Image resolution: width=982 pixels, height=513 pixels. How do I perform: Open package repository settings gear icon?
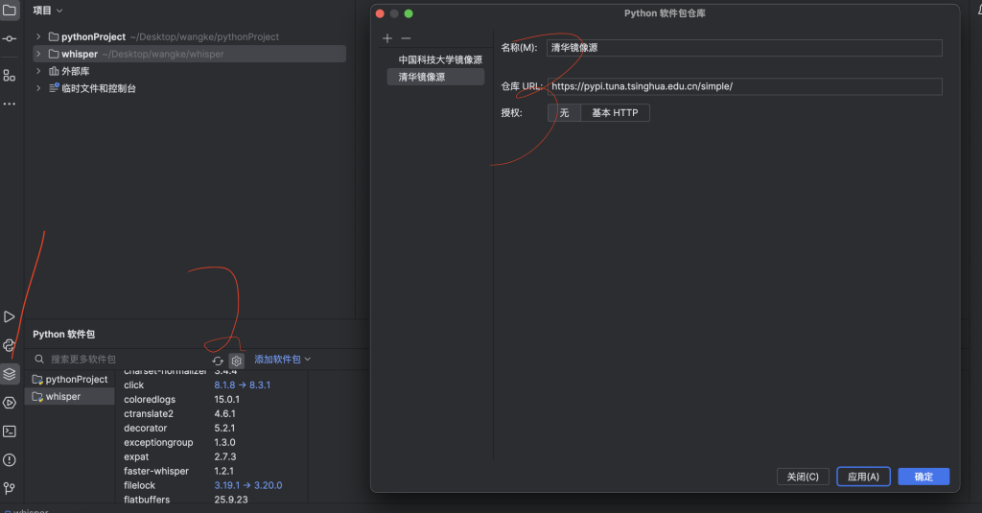(x=236, y=361)
